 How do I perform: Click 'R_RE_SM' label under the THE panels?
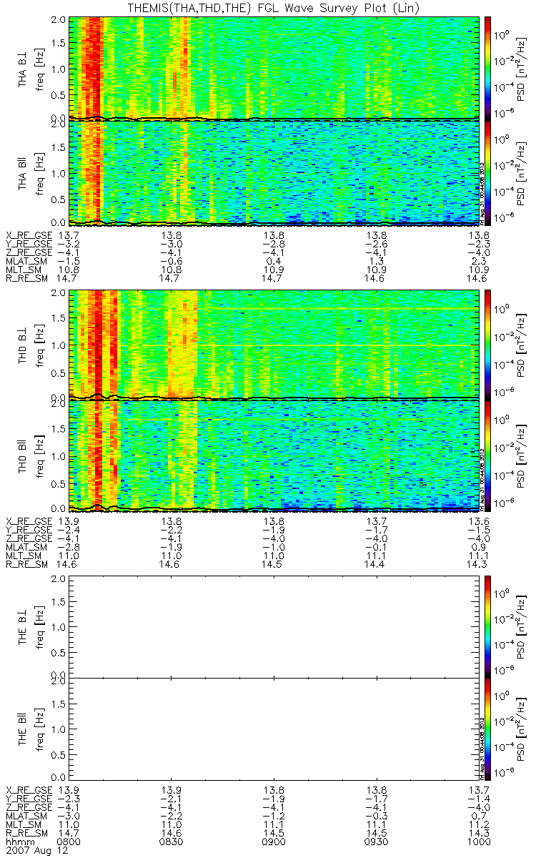coord(26,833)
